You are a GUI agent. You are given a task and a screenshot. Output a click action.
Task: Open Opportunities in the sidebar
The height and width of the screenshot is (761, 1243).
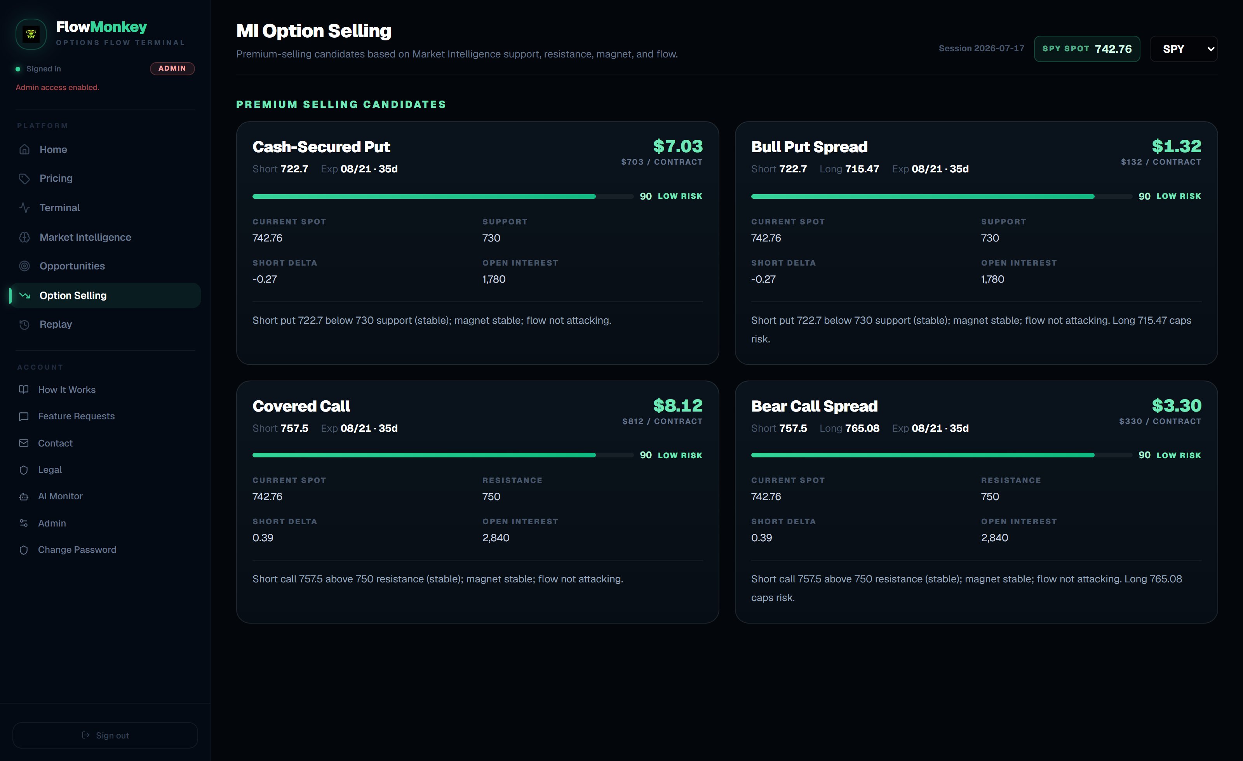click(105, 266)
